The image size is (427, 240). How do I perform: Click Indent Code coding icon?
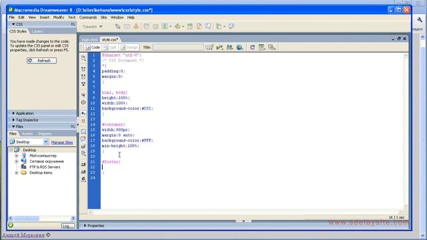click(x=83, y=165)
